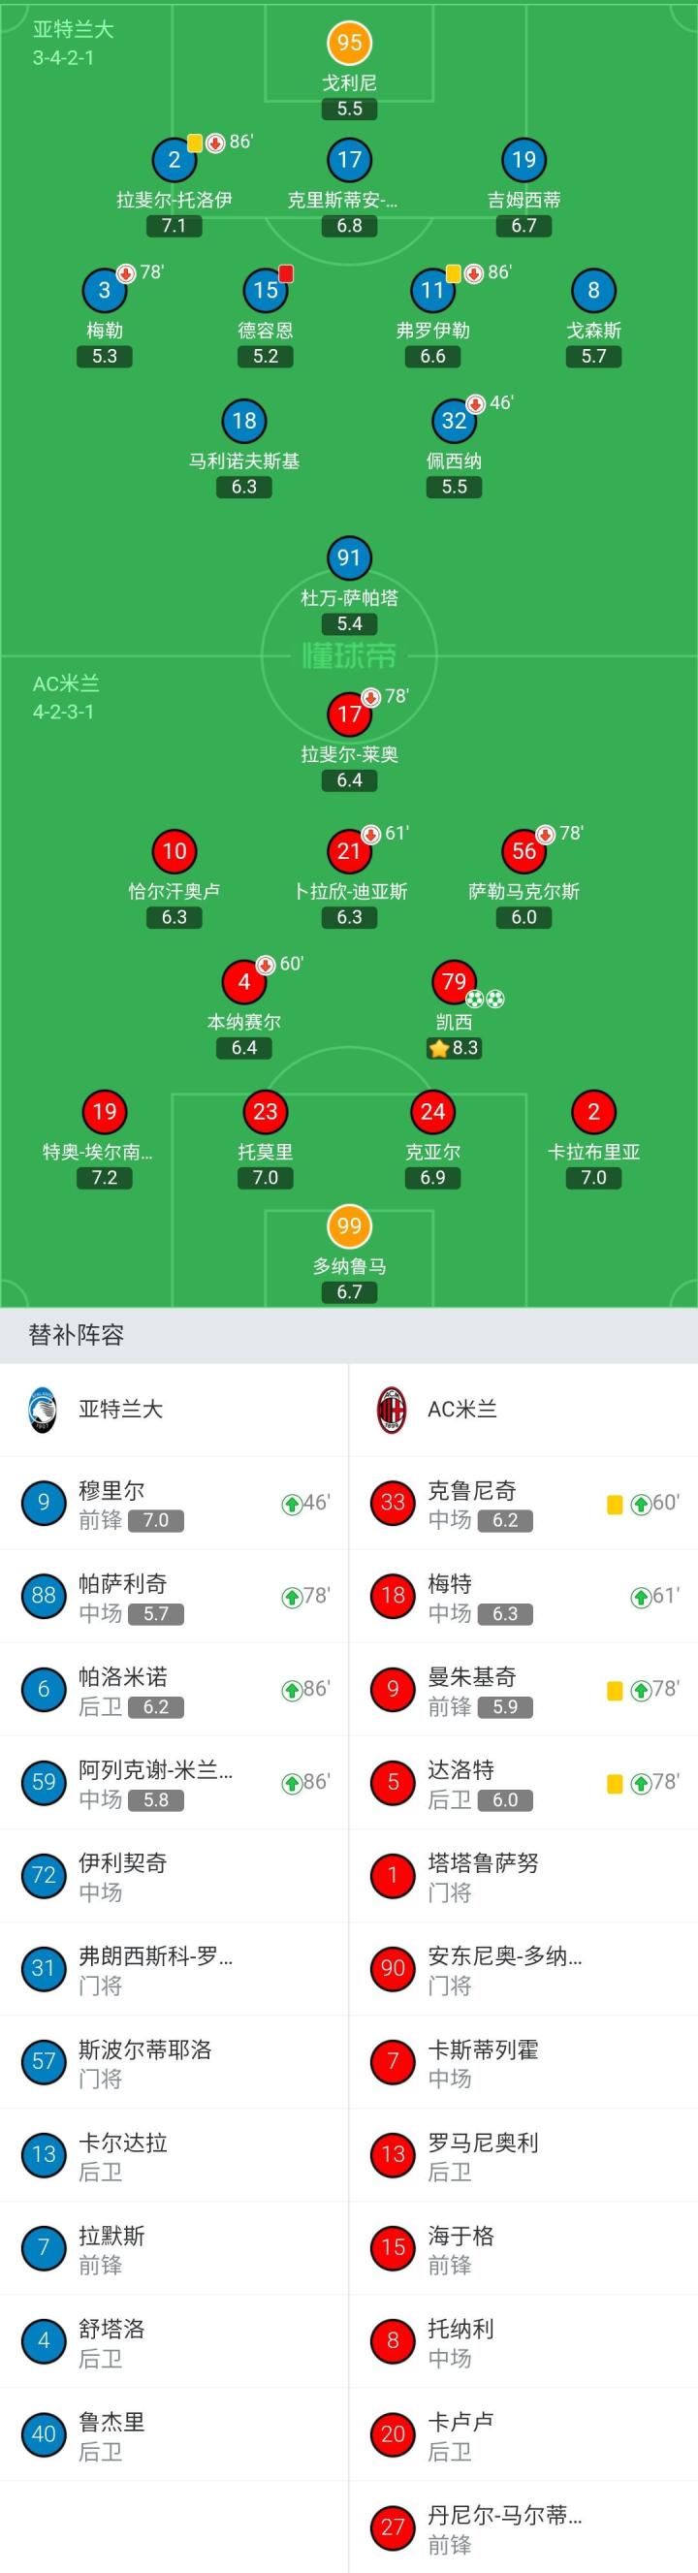Click the 替补阵容 section header
Screen dimensions: 698x2573
coord(76,1335)
